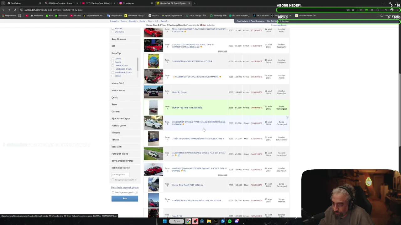Switch to the YouTube POV Type R tab
Viewport: 401px width, 225px height.
pyautogui.click(x=99, y=3)
